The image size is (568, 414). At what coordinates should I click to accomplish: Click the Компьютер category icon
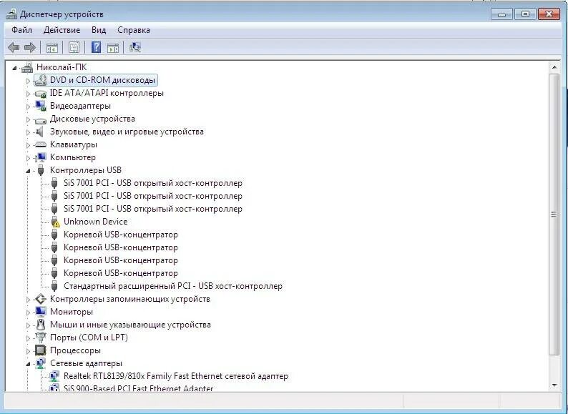41,157
